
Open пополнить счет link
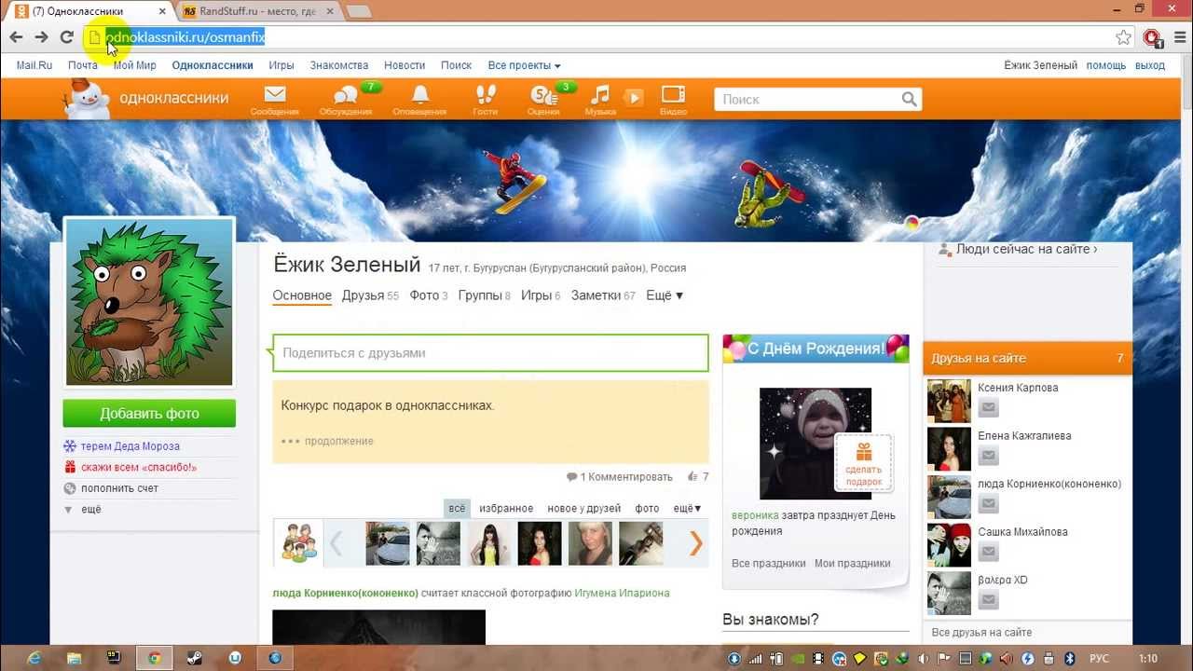[x=119, y=488]
